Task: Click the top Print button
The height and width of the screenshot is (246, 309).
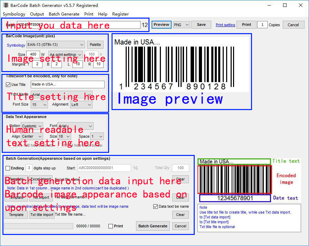Action: [x=247, y=24]
